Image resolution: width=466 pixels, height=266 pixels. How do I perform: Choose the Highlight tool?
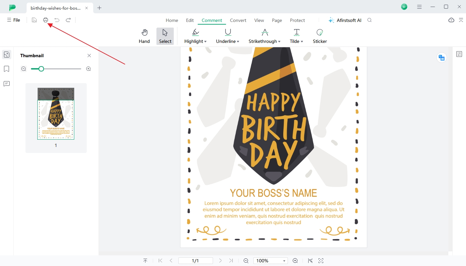coord(194,36)
